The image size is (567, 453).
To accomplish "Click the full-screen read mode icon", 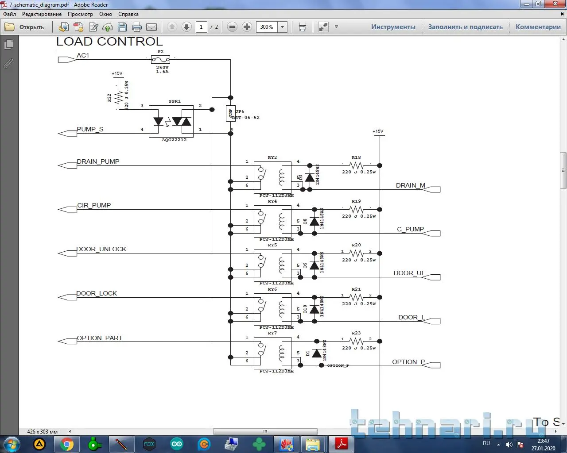I will tap(323, 27).
